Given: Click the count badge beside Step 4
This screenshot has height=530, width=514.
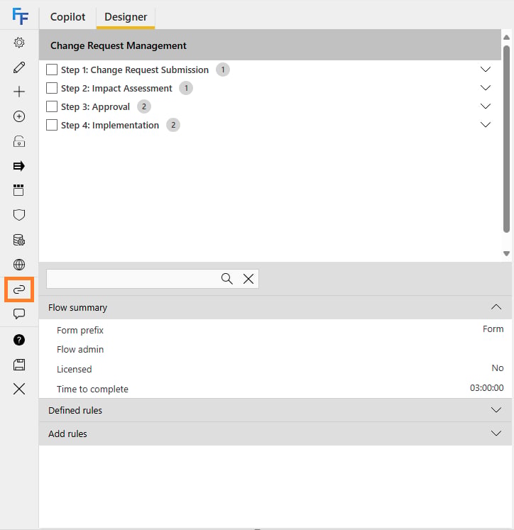Looking at the screenshot, I should point(173,125).
